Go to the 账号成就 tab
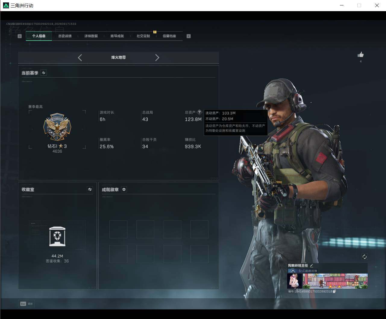The image size is (386, 319). 117,36
